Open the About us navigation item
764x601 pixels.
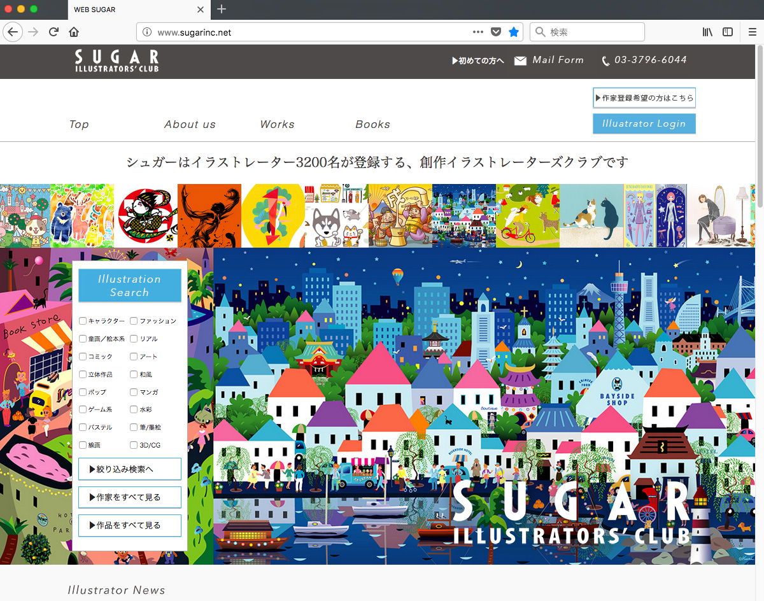point(190,124)
